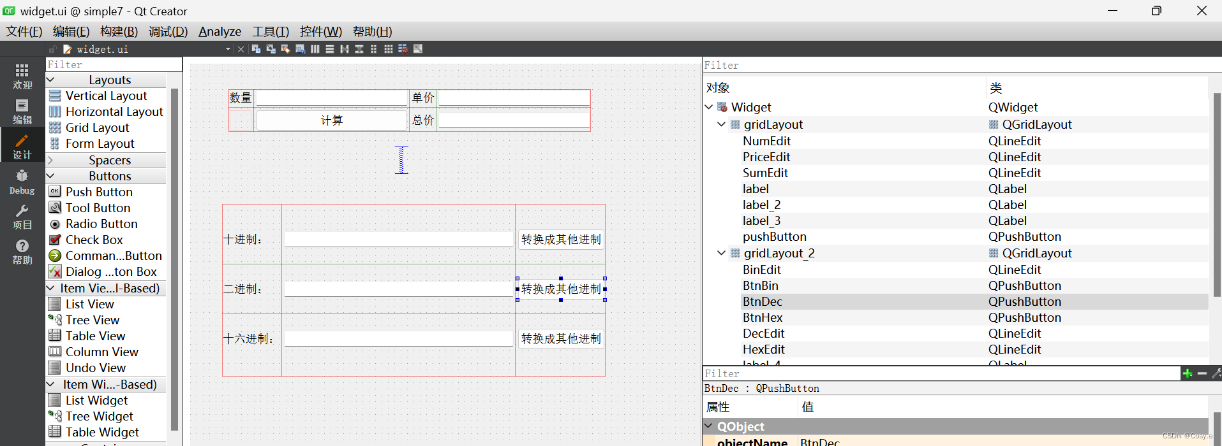The width and height of the screenshot is (1222, 446).
Task: Collapse the QObject property group
Action: [x=709, y=426]
